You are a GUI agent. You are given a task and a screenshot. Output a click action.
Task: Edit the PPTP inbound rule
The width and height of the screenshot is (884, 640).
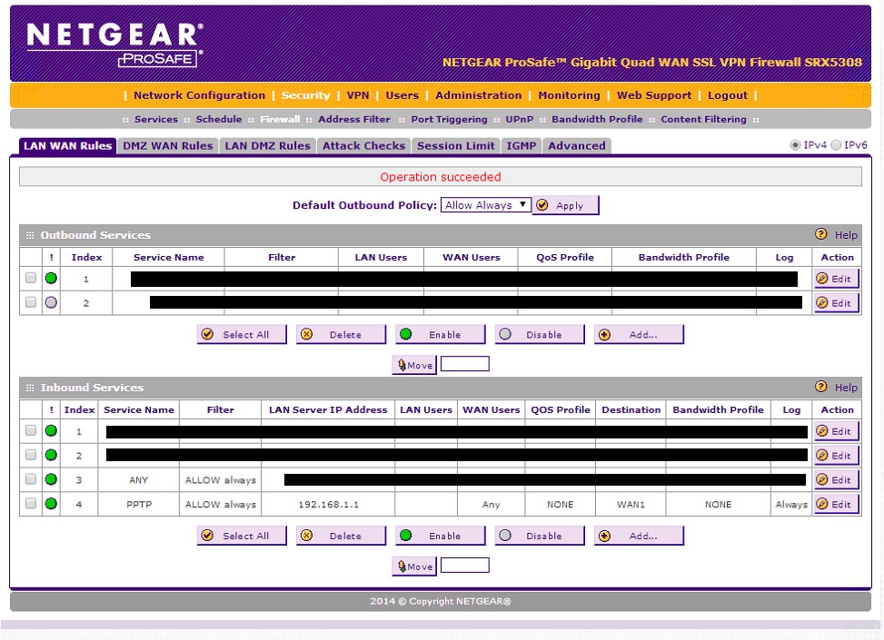click(x=835, y=503)
